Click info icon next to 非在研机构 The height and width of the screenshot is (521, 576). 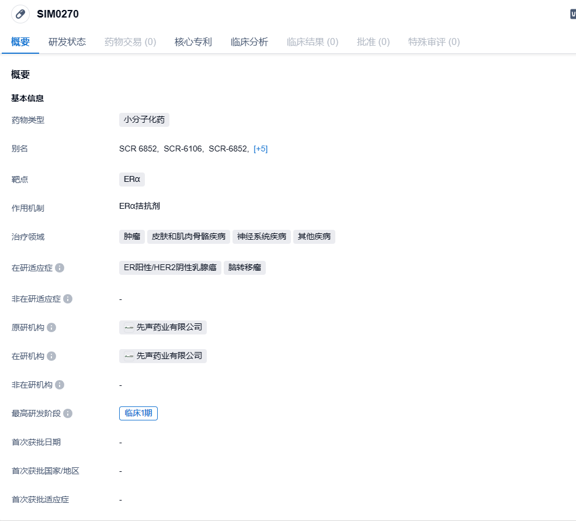60,385
